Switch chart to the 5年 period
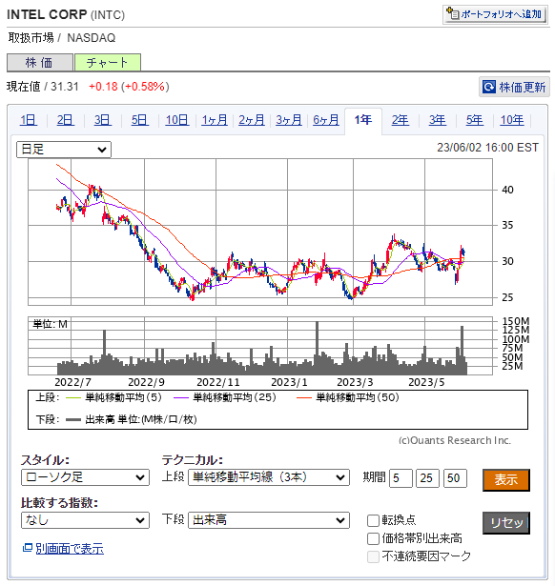 (475, 120)
